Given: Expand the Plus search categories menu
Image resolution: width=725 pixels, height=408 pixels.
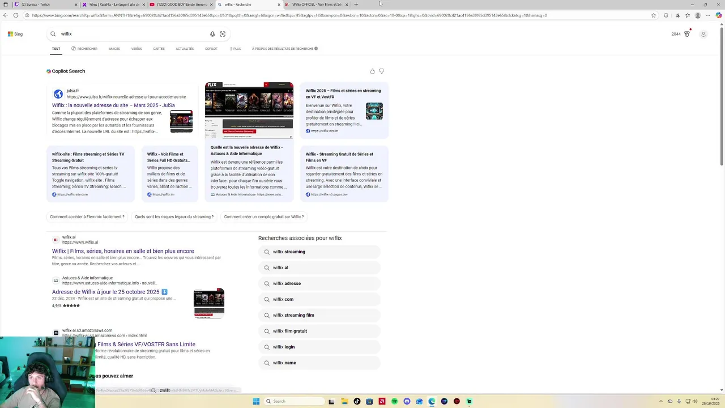Looking at the screenshot, I should (236, 49).
